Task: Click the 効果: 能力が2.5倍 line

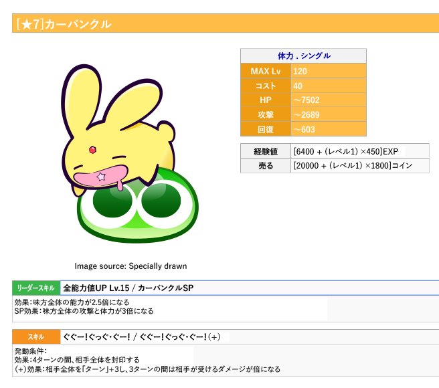Action: 72,302
